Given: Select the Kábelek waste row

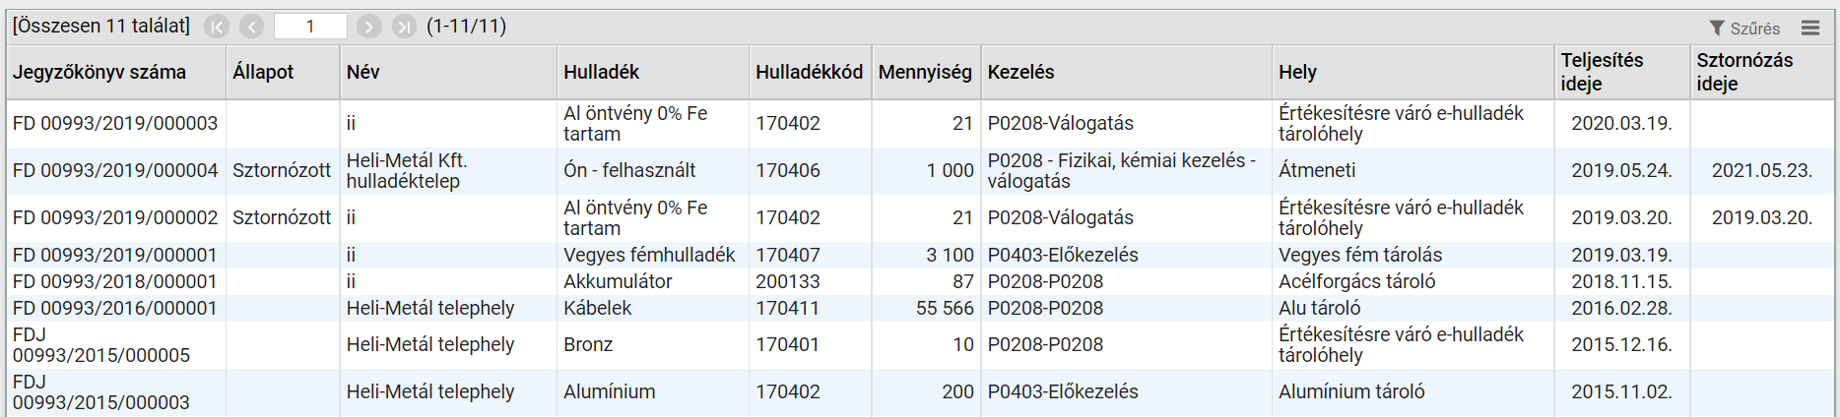Looking at the screenshot, I should [x=920, y=308].
